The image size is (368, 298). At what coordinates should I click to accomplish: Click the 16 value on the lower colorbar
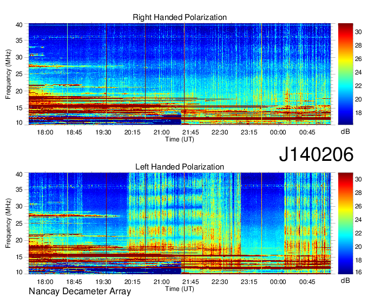358,272
